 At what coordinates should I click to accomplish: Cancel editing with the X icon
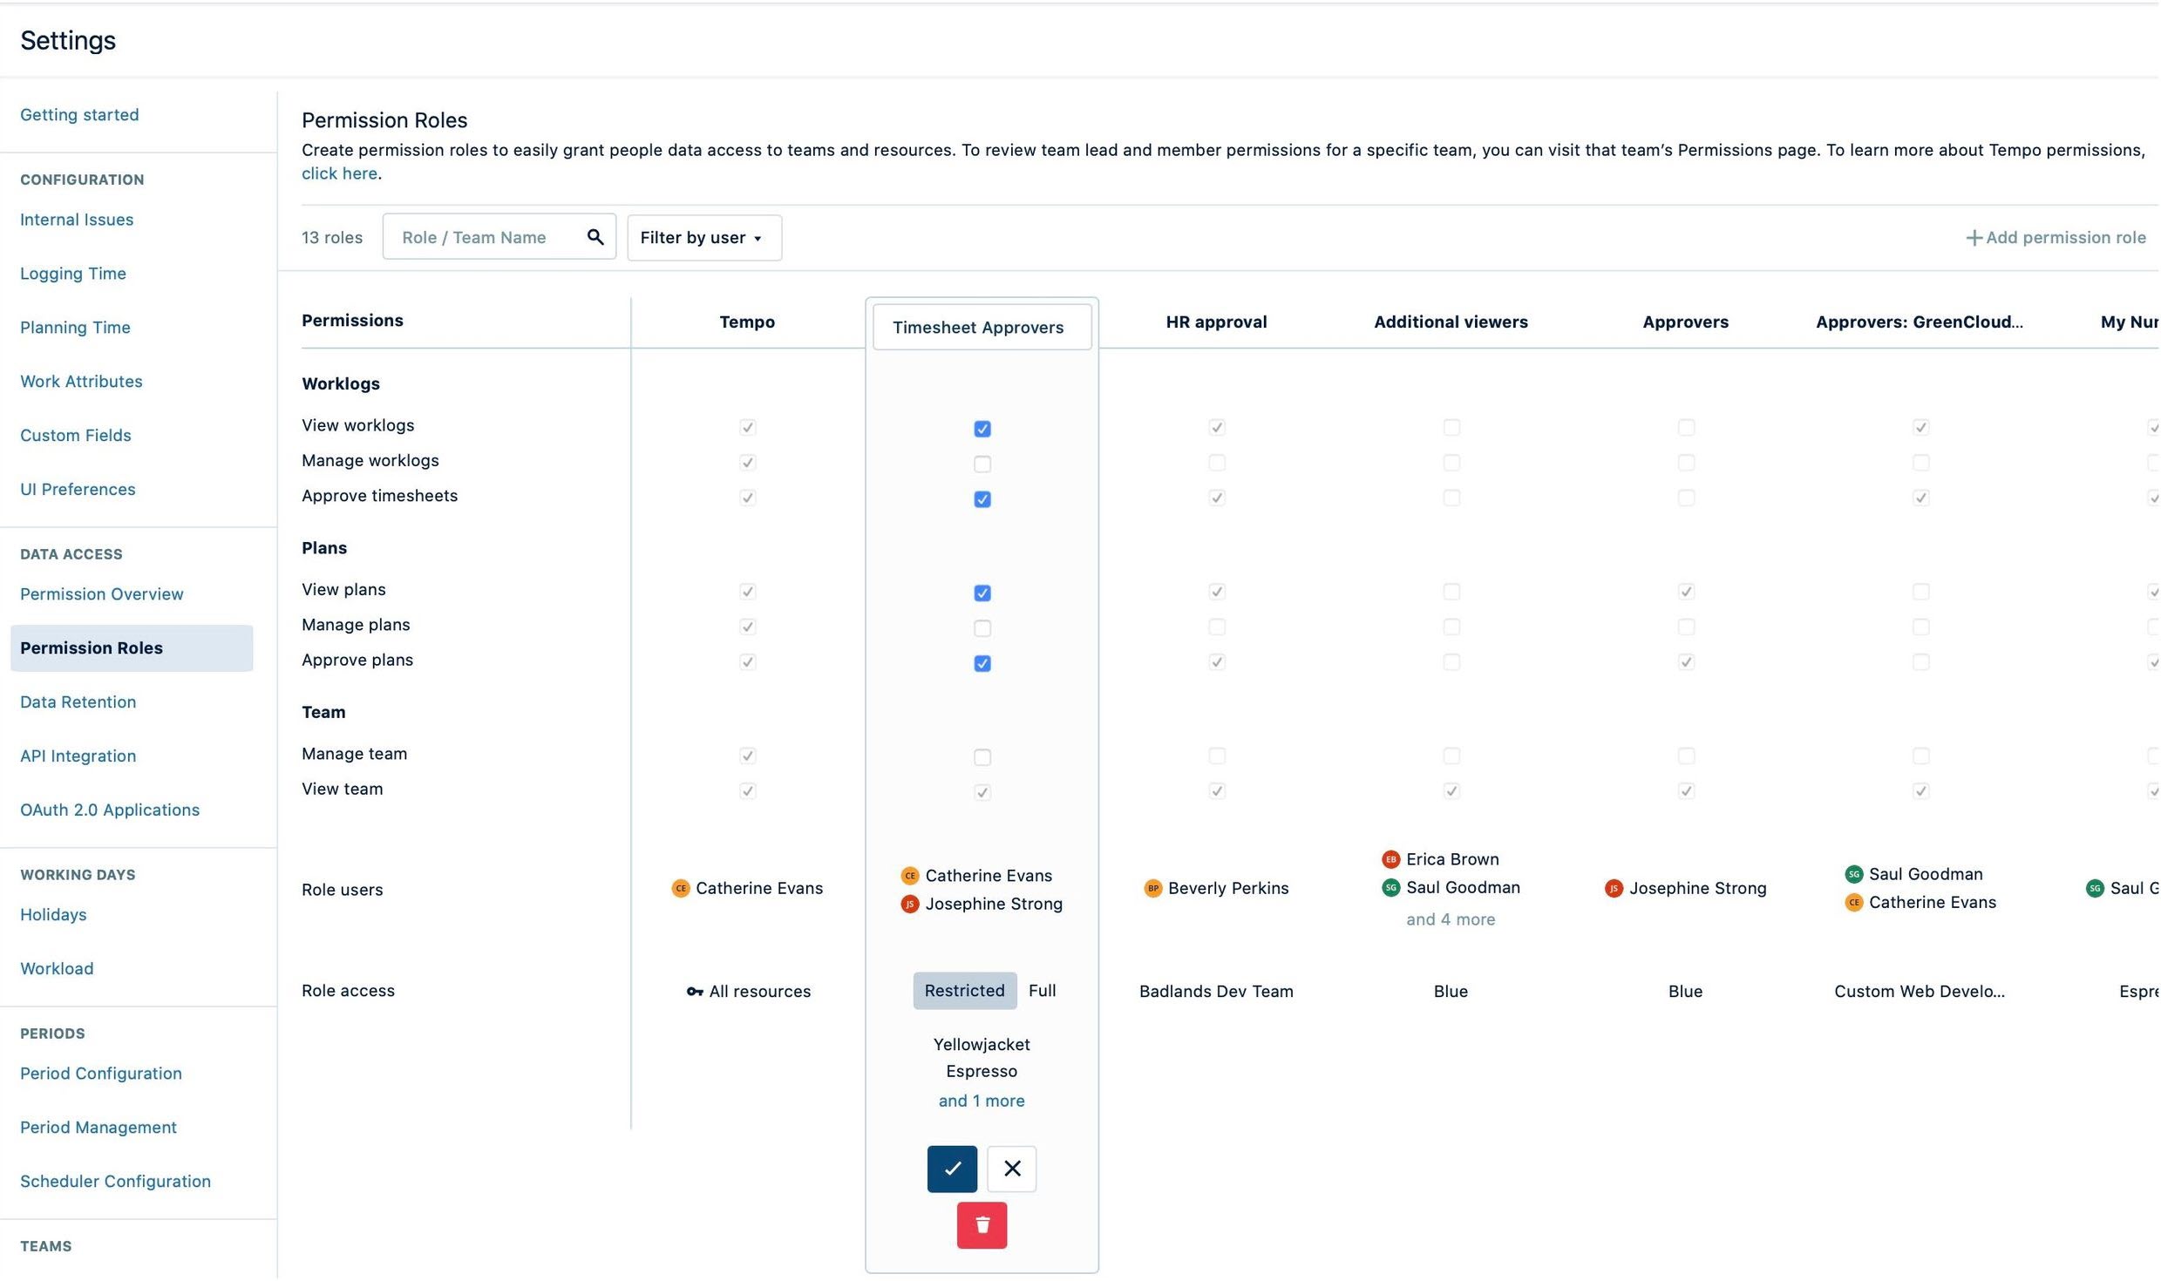coord(1011,1169)
